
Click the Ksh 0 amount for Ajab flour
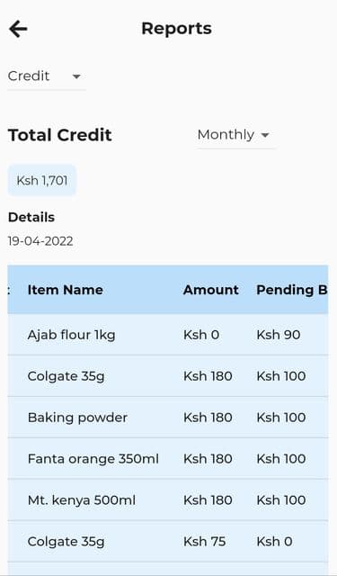pyautogui.click(x=201, y=335)
